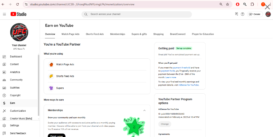The image size is (273, 137).
Task: Open the Shopping tab
Action: pyautogui.click(x=158, y=34)
